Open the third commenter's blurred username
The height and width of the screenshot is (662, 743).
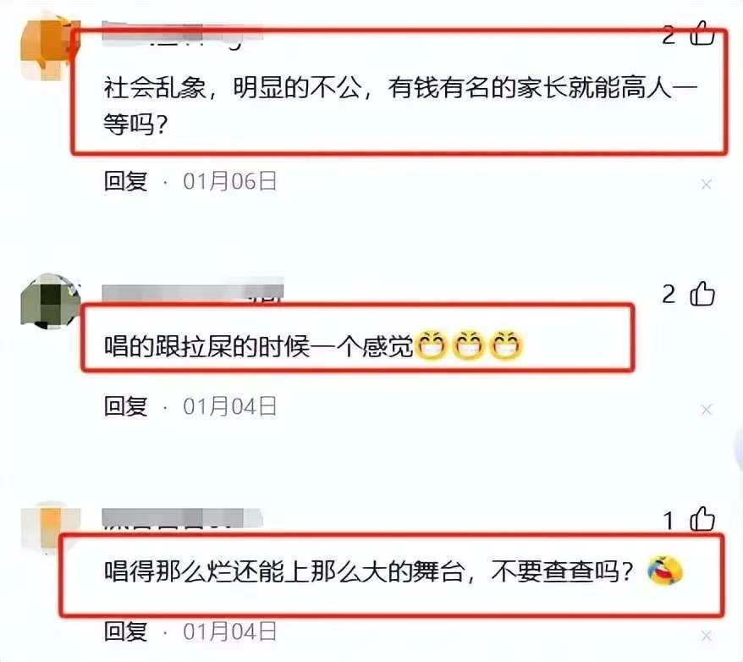tap(183, 519)
